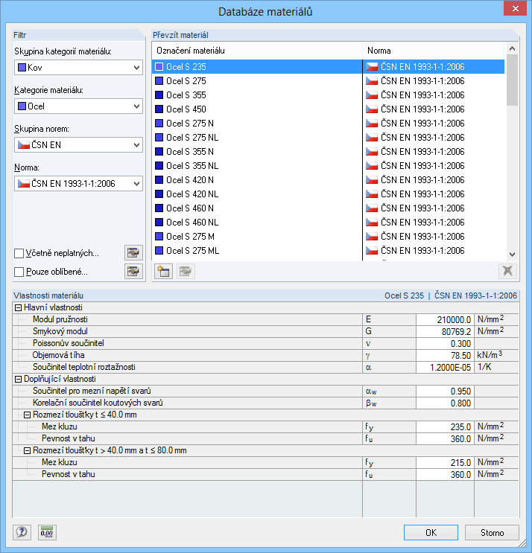
Task: Select Ocel S 355 material
Action: point(186,95)
